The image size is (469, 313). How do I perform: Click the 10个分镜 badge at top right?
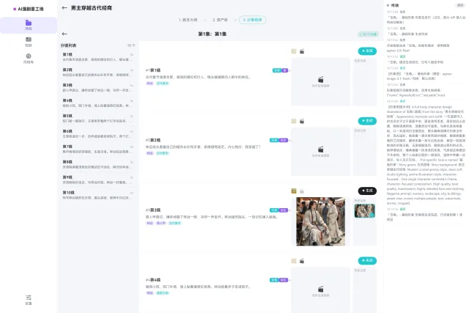click(x=368, y=34)
